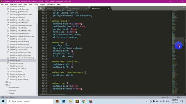Select bootstrap.css in the sidebar
The image size is (186, 104).
point(15,60)
